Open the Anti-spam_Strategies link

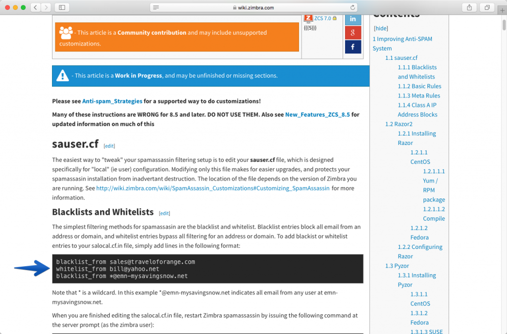pos(112,101)
